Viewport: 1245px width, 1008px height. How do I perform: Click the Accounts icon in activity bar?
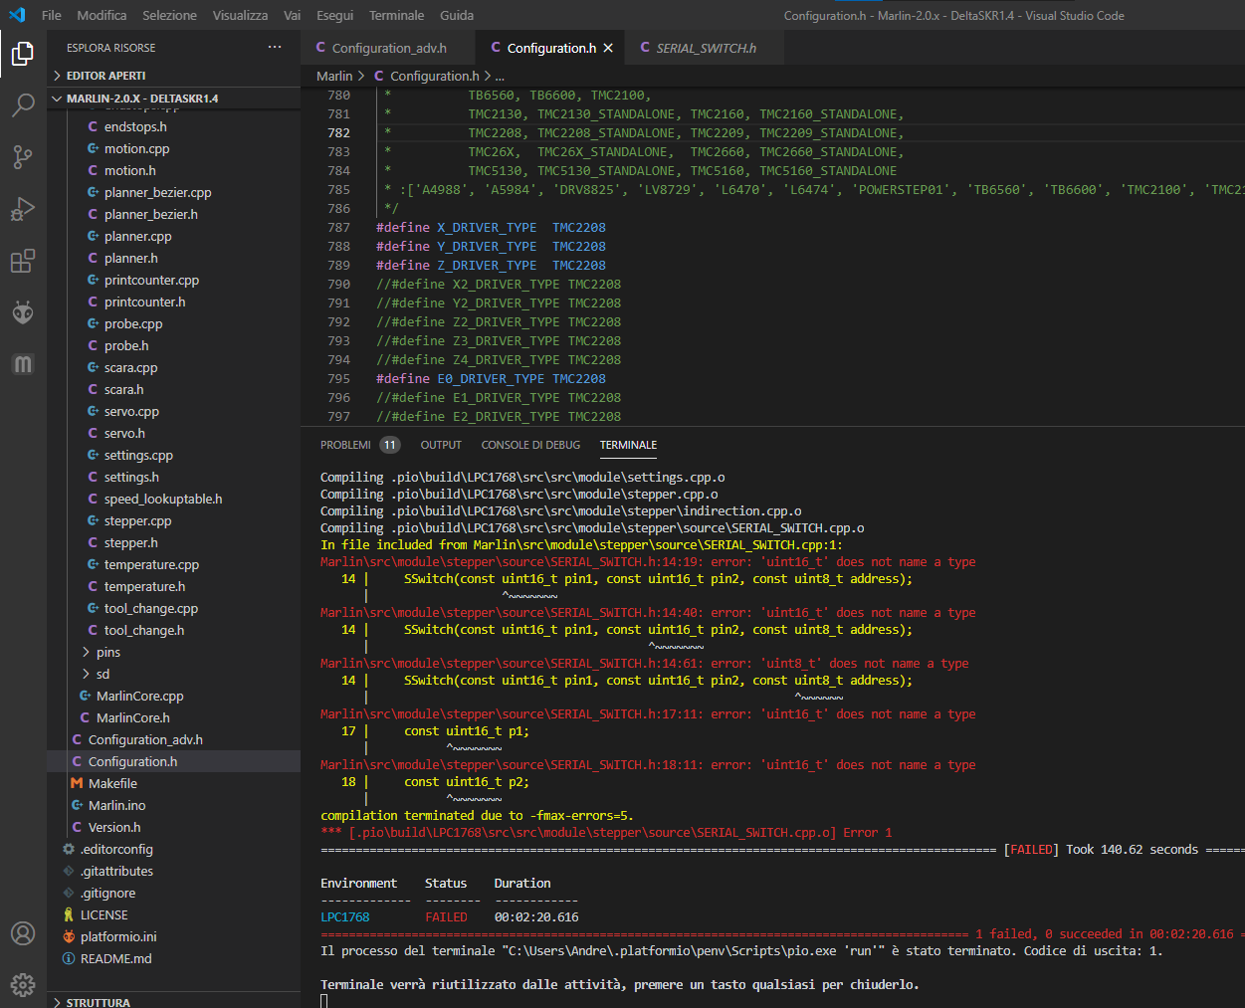click(23, 933)
